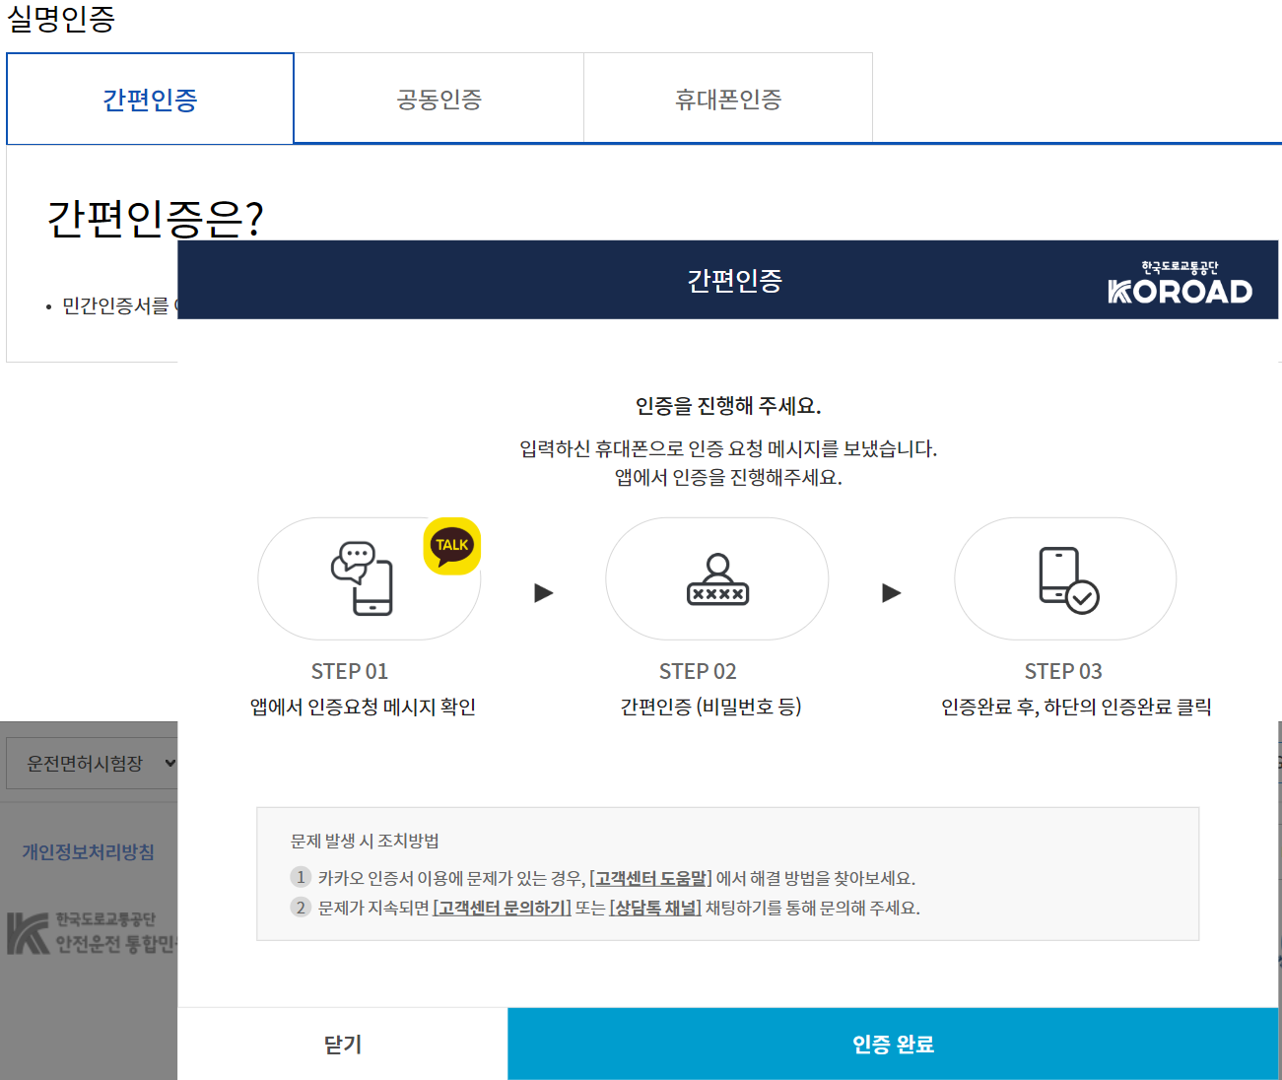Screen dimensions: 1282x1080
Task: Click the first arrow between steps
Action: tap(544, 593)
